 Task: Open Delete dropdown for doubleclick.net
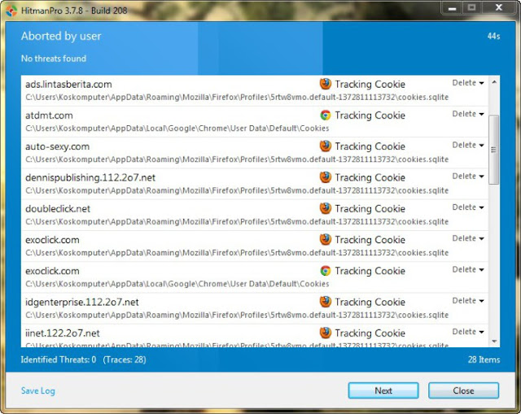[468, 207]
